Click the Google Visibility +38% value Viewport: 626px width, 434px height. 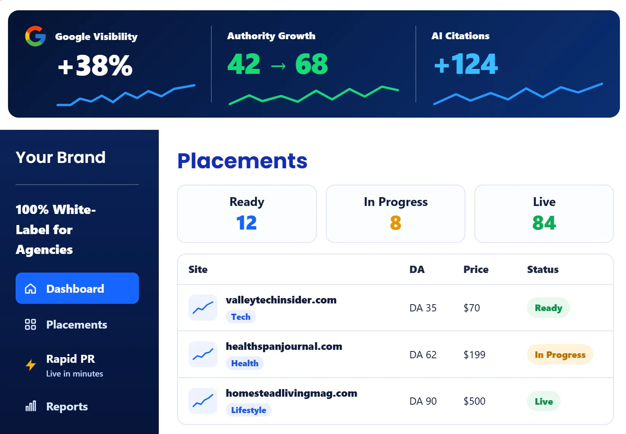click(95, 65)
